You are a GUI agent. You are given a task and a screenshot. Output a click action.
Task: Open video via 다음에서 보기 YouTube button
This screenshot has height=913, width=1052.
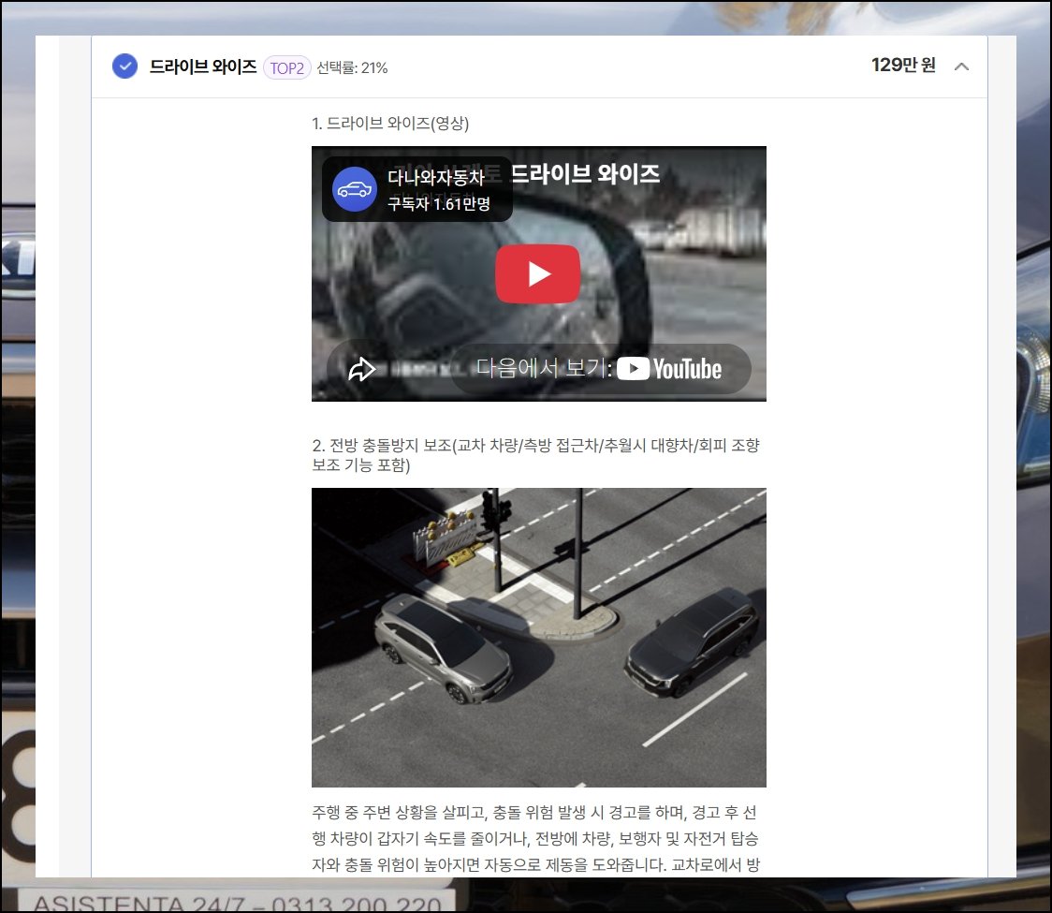[601, 369]
